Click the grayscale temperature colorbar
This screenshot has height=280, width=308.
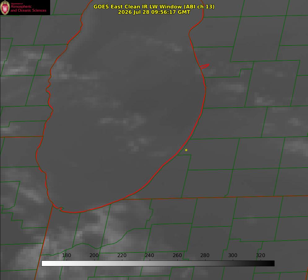[x=158, y=263]
